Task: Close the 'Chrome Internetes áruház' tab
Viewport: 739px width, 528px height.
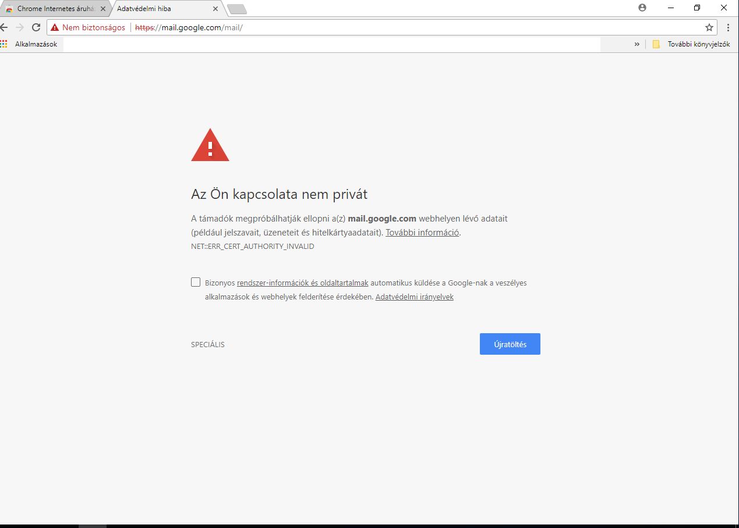Action: click(103, 9)
